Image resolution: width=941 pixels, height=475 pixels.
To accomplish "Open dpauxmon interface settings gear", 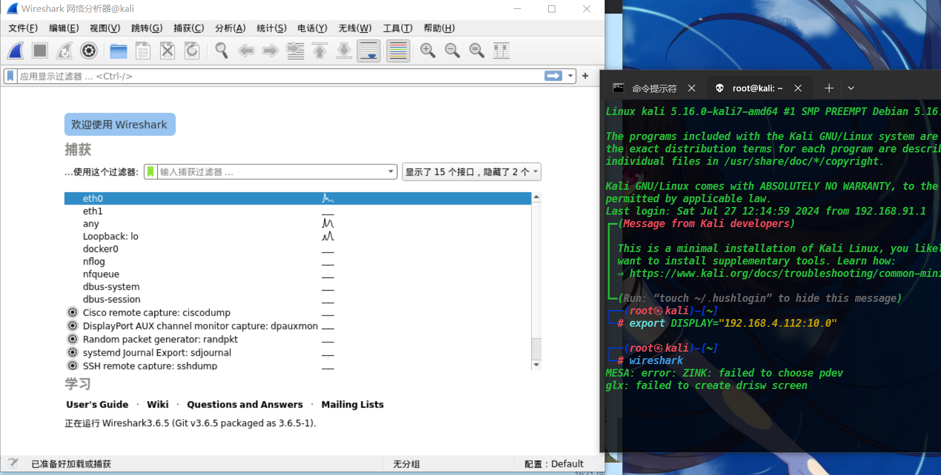I will coord(72,326).
